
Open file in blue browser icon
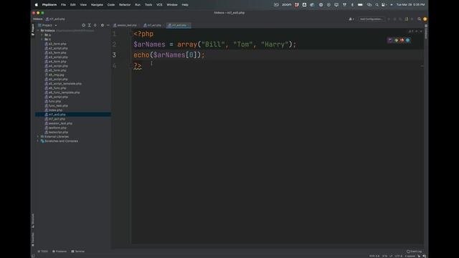tap(407, 40)
